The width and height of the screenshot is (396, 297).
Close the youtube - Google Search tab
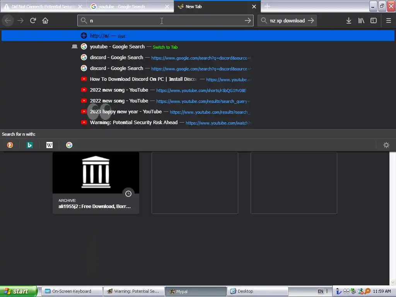click(167, 7)
